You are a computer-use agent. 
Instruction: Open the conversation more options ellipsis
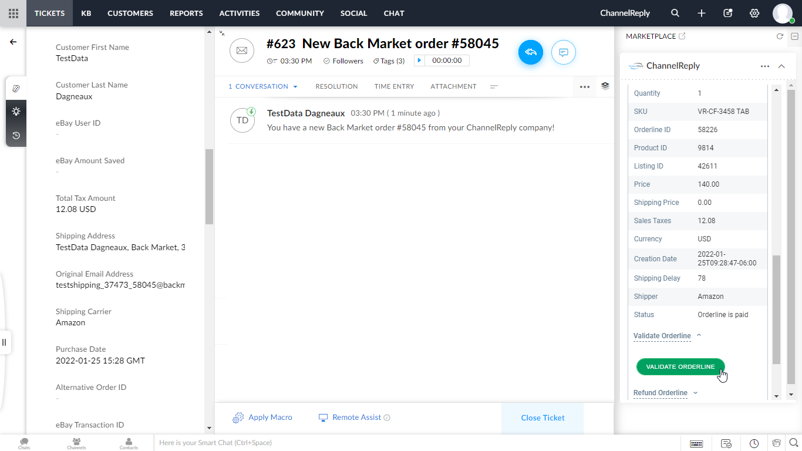(585, 87)
